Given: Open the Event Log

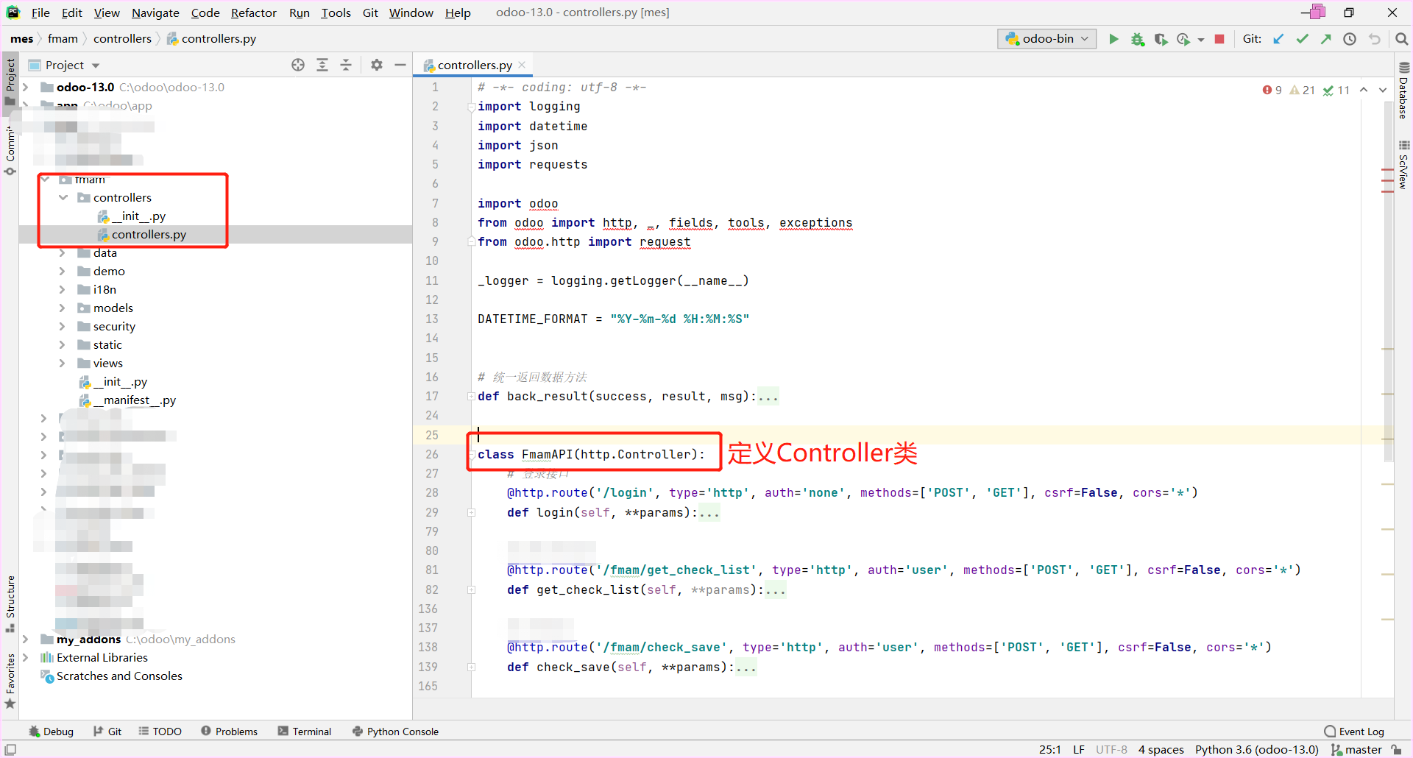Looking at the screenshot, I should (1354, 732).
